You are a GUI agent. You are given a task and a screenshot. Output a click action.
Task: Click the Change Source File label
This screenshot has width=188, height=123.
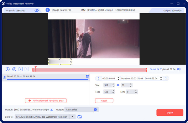[x=61, y=10]
